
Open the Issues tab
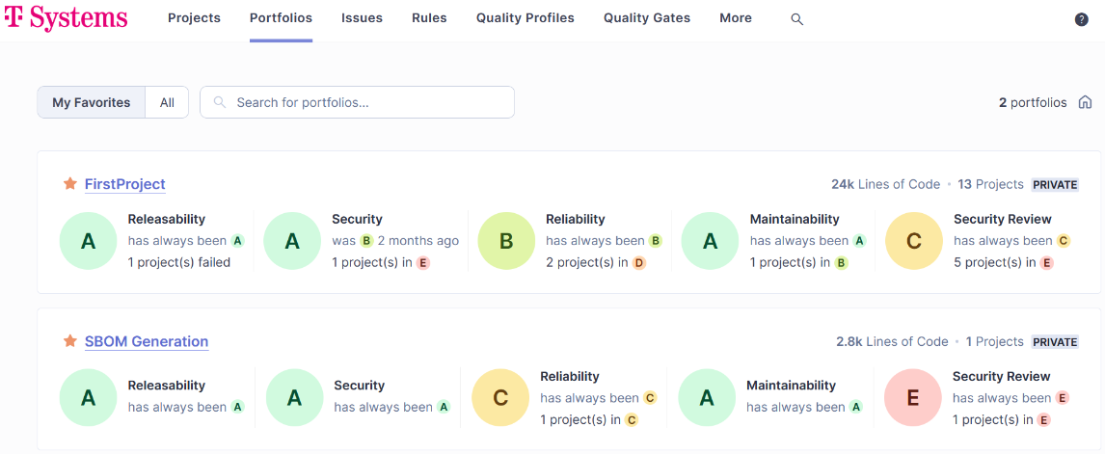point(362,18)
